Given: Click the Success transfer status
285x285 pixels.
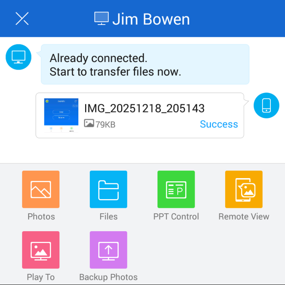Looking at the screenshot, I should [x=219, y=124].
